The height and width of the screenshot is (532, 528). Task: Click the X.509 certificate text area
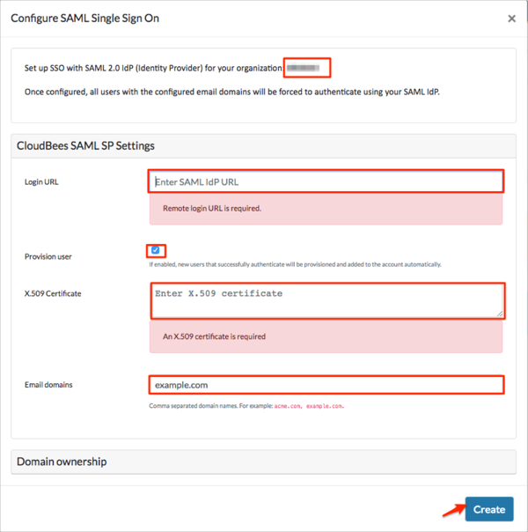(x=326, y=299)
